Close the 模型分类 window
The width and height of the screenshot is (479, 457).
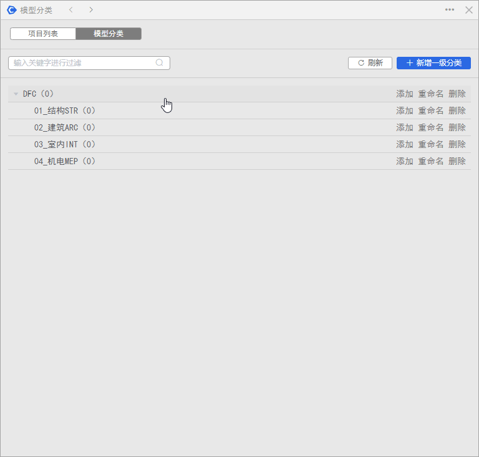(x=468, y=10)
